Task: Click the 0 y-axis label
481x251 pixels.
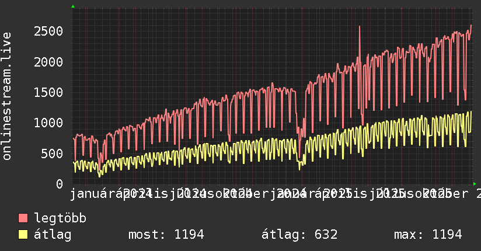Action: (60, 184)
